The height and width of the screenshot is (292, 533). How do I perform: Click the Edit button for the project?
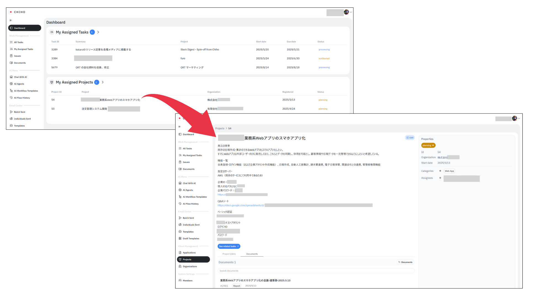click(410, 138)
